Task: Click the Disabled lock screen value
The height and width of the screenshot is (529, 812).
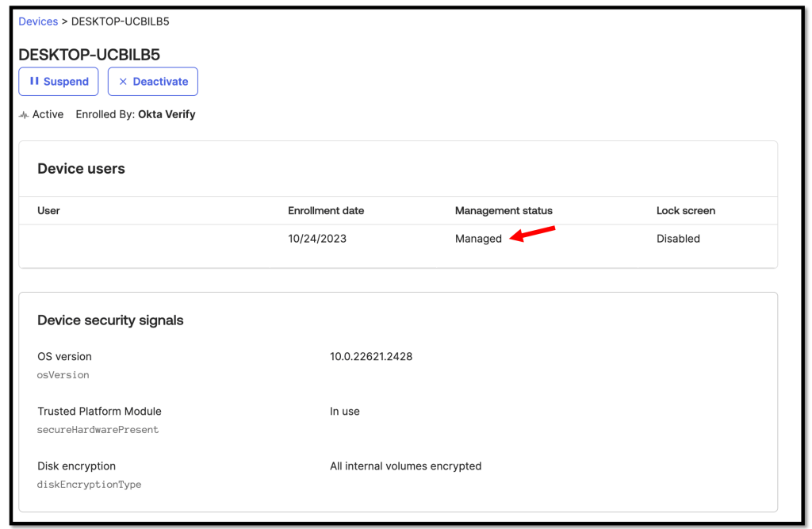Action: click(678, 239)
